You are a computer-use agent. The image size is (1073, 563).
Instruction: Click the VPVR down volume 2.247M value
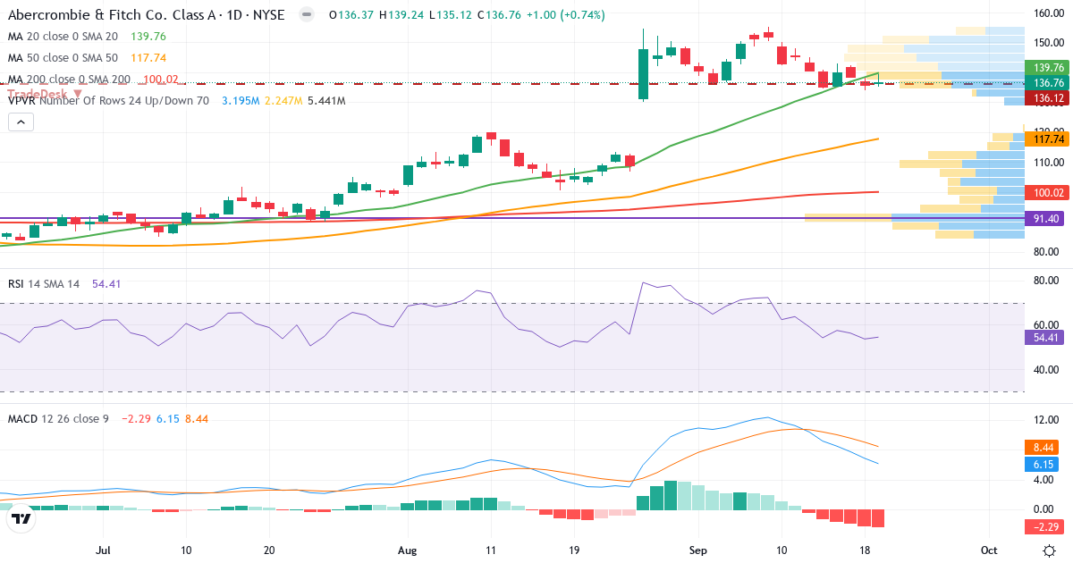[x=283, y=101]
